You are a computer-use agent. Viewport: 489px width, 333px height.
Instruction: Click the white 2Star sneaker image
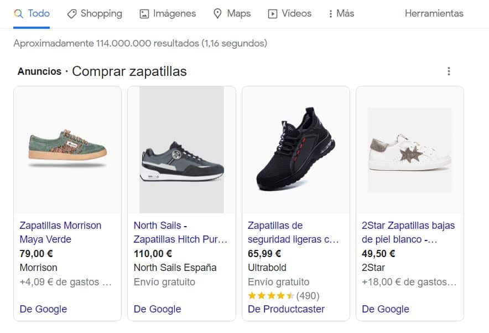pyautogui.click(x=409, y=150)
